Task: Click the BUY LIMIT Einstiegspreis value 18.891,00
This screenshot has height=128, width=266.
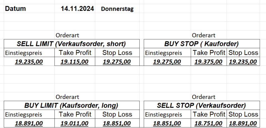Action: click(x=29, y=123)
